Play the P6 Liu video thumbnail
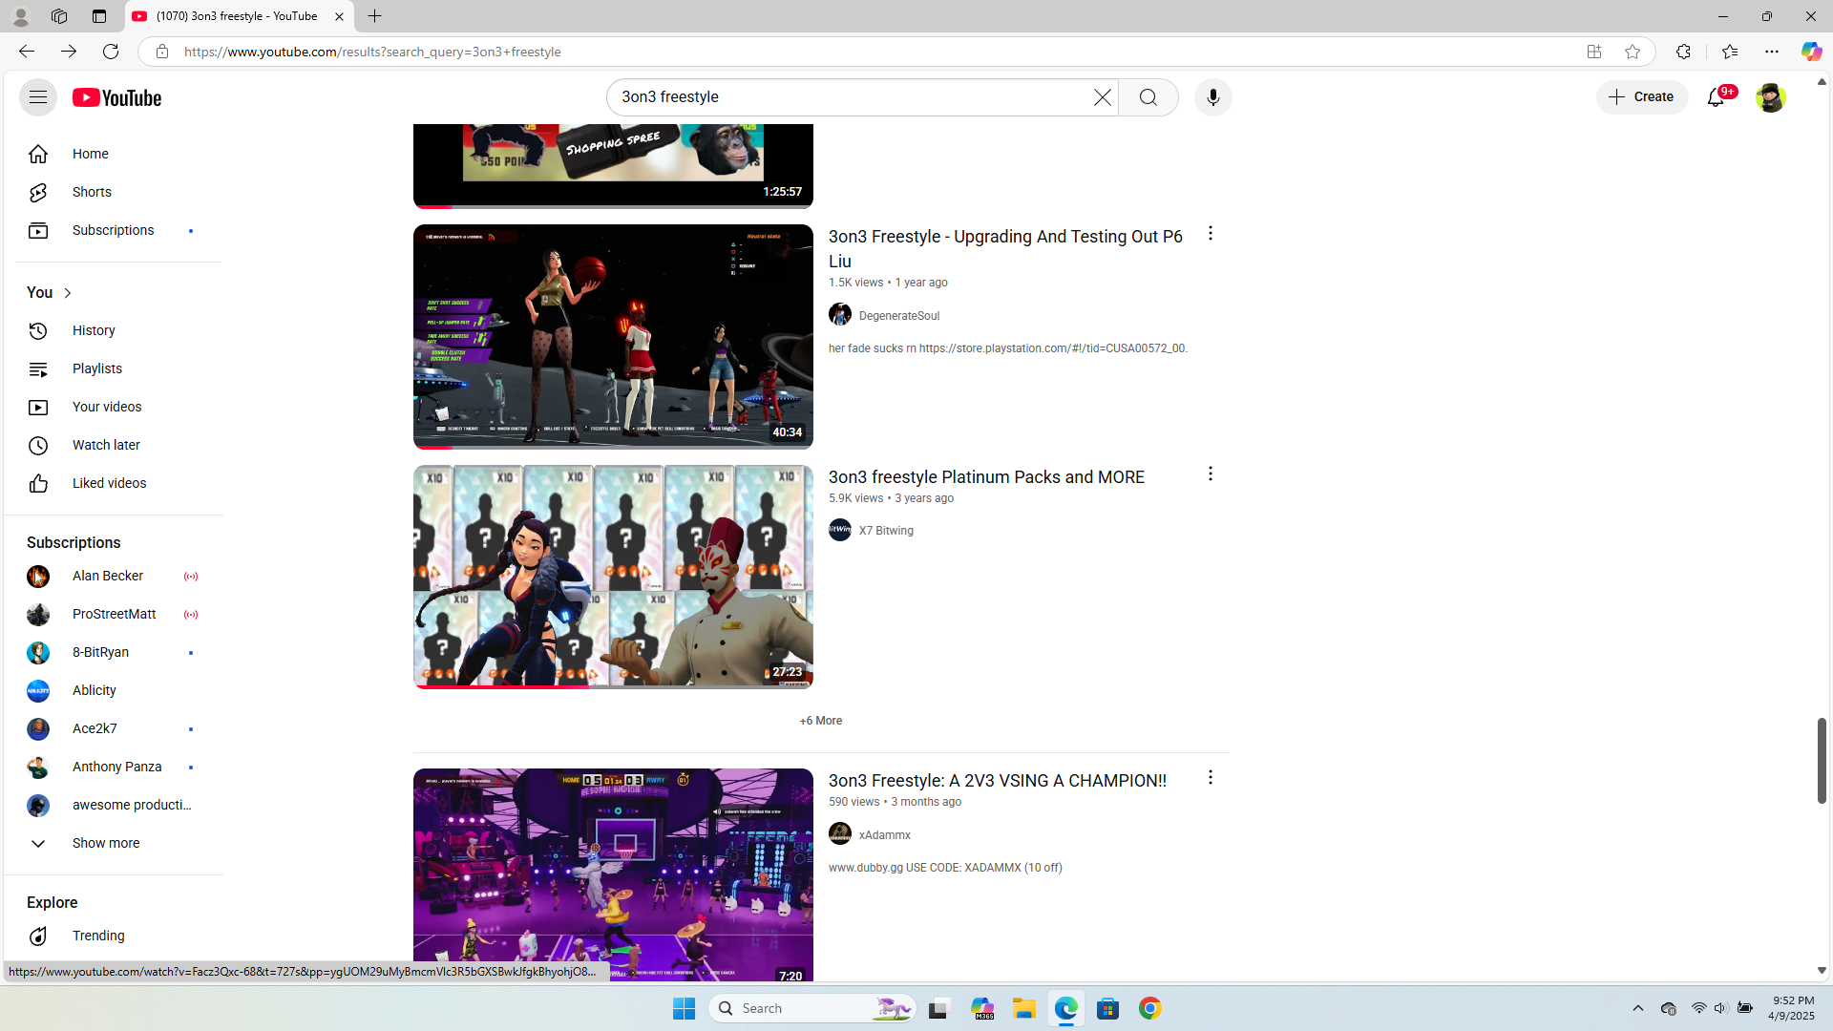The height and width of the screenshot is (1031, 1833). click(613, 337)
